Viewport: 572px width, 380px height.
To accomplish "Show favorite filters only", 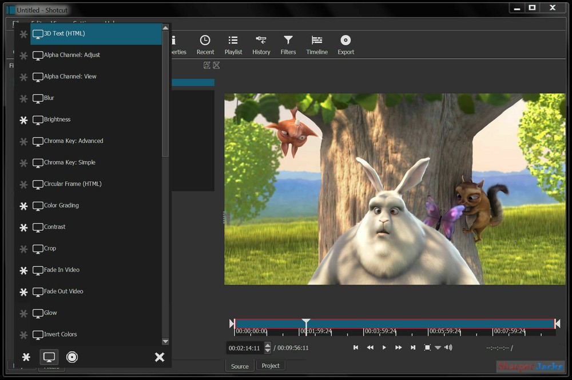I will point(26,357).
